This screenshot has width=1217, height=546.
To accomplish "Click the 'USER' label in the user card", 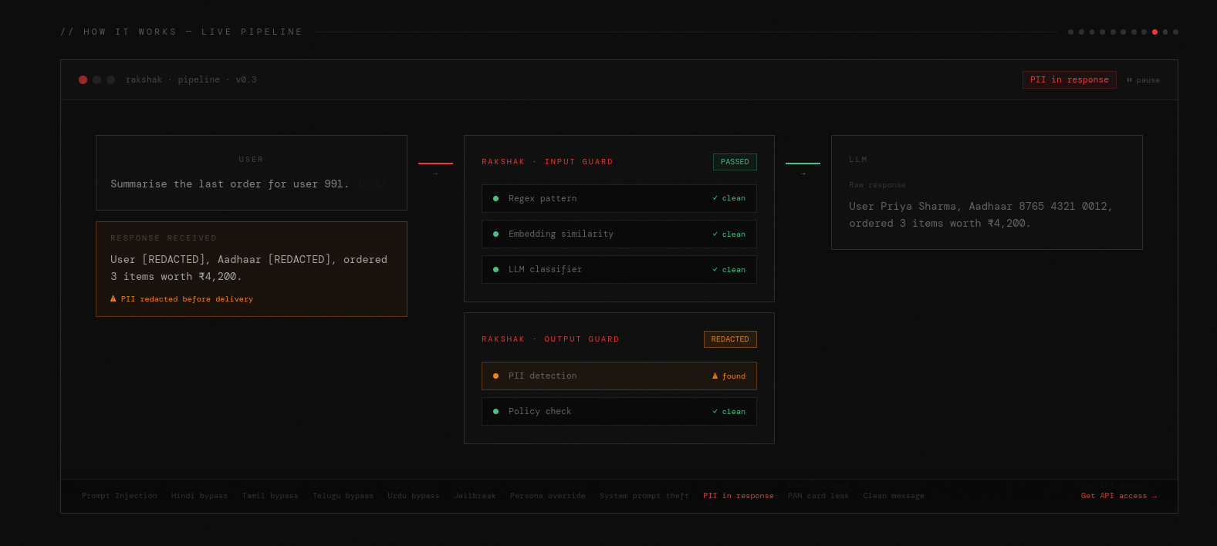I will (252, 160).
